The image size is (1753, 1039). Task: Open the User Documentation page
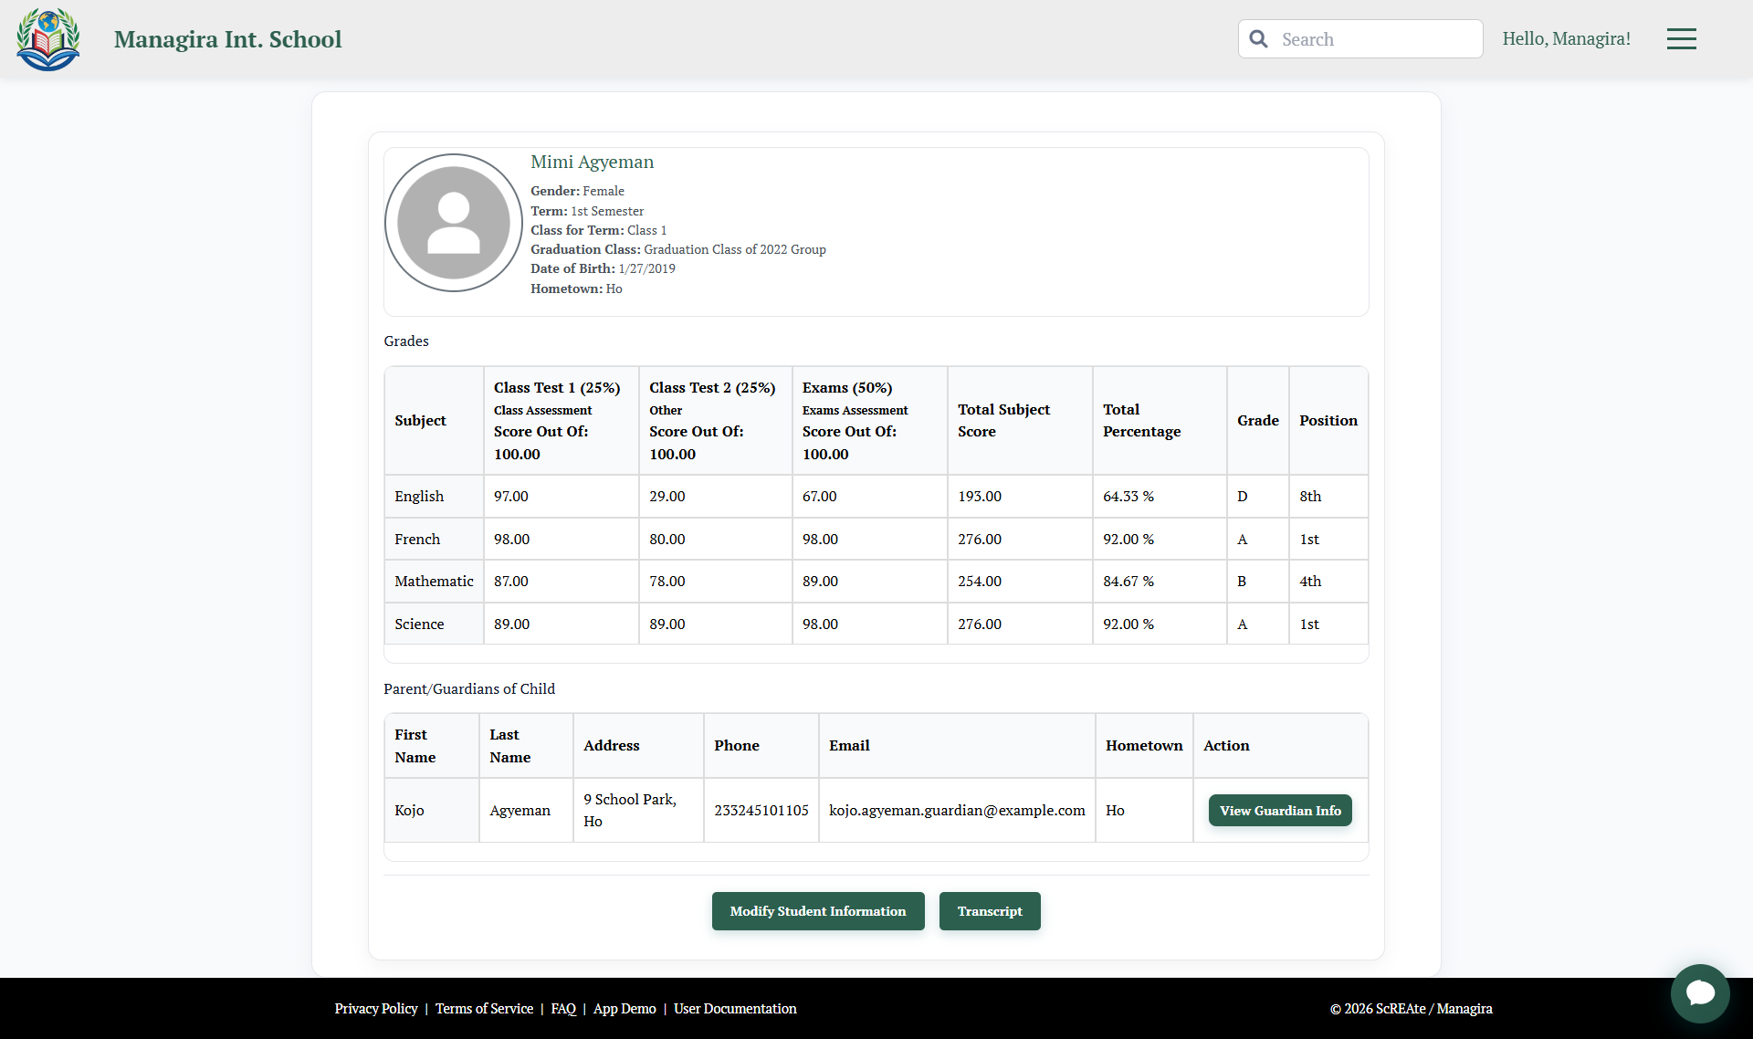(735, 1009)
